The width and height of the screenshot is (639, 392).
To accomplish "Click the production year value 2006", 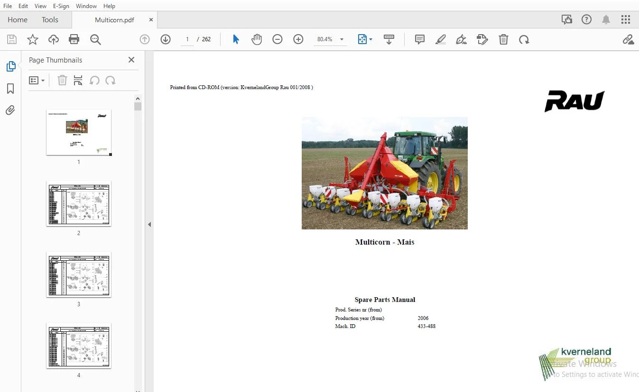I will (x=423, y=318).
